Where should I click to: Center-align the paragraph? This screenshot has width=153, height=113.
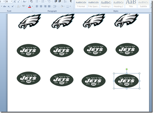(x=41, y=7)
